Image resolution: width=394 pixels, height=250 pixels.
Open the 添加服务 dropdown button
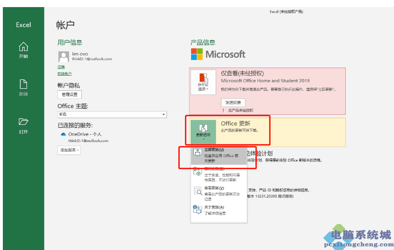(x=69, y=150)
